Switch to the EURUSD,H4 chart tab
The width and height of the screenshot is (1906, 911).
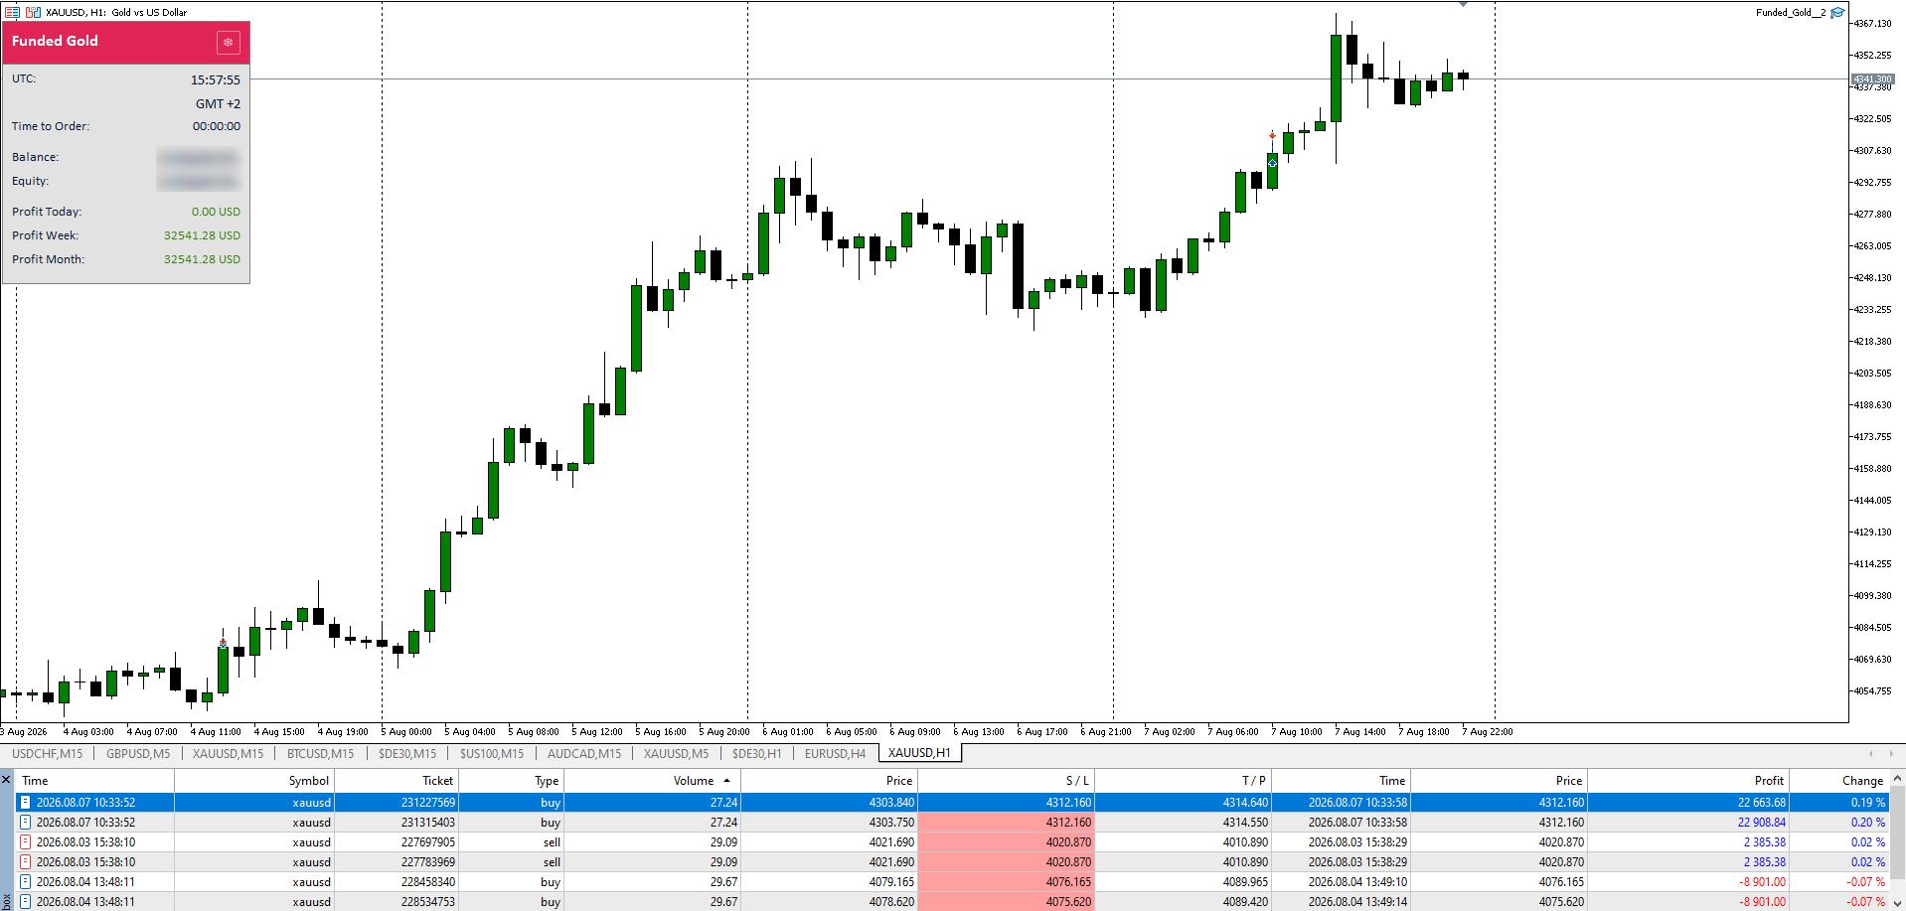point(835,753)
